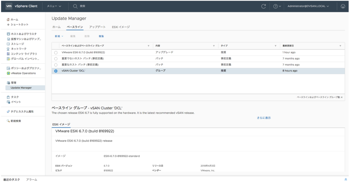Filter the タイプ column

click(x=275, y=46)
